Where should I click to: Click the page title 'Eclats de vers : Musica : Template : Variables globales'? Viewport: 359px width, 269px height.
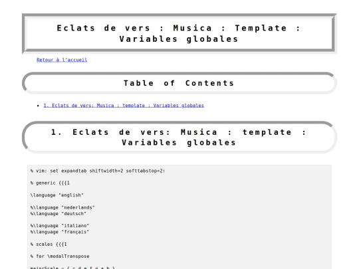tap(179, 33)
